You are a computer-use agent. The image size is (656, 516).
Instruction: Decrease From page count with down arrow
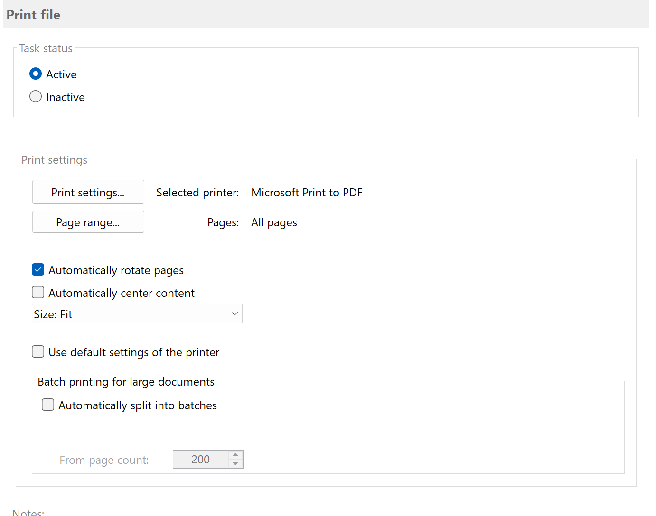235,463
